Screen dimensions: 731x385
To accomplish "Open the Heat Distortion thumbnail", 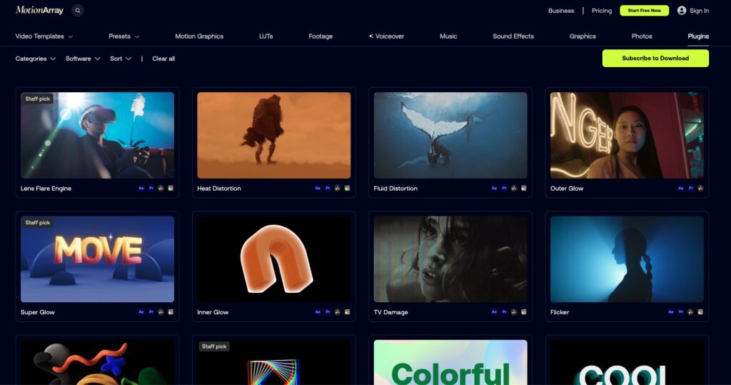I will click(x=273, y=135).
